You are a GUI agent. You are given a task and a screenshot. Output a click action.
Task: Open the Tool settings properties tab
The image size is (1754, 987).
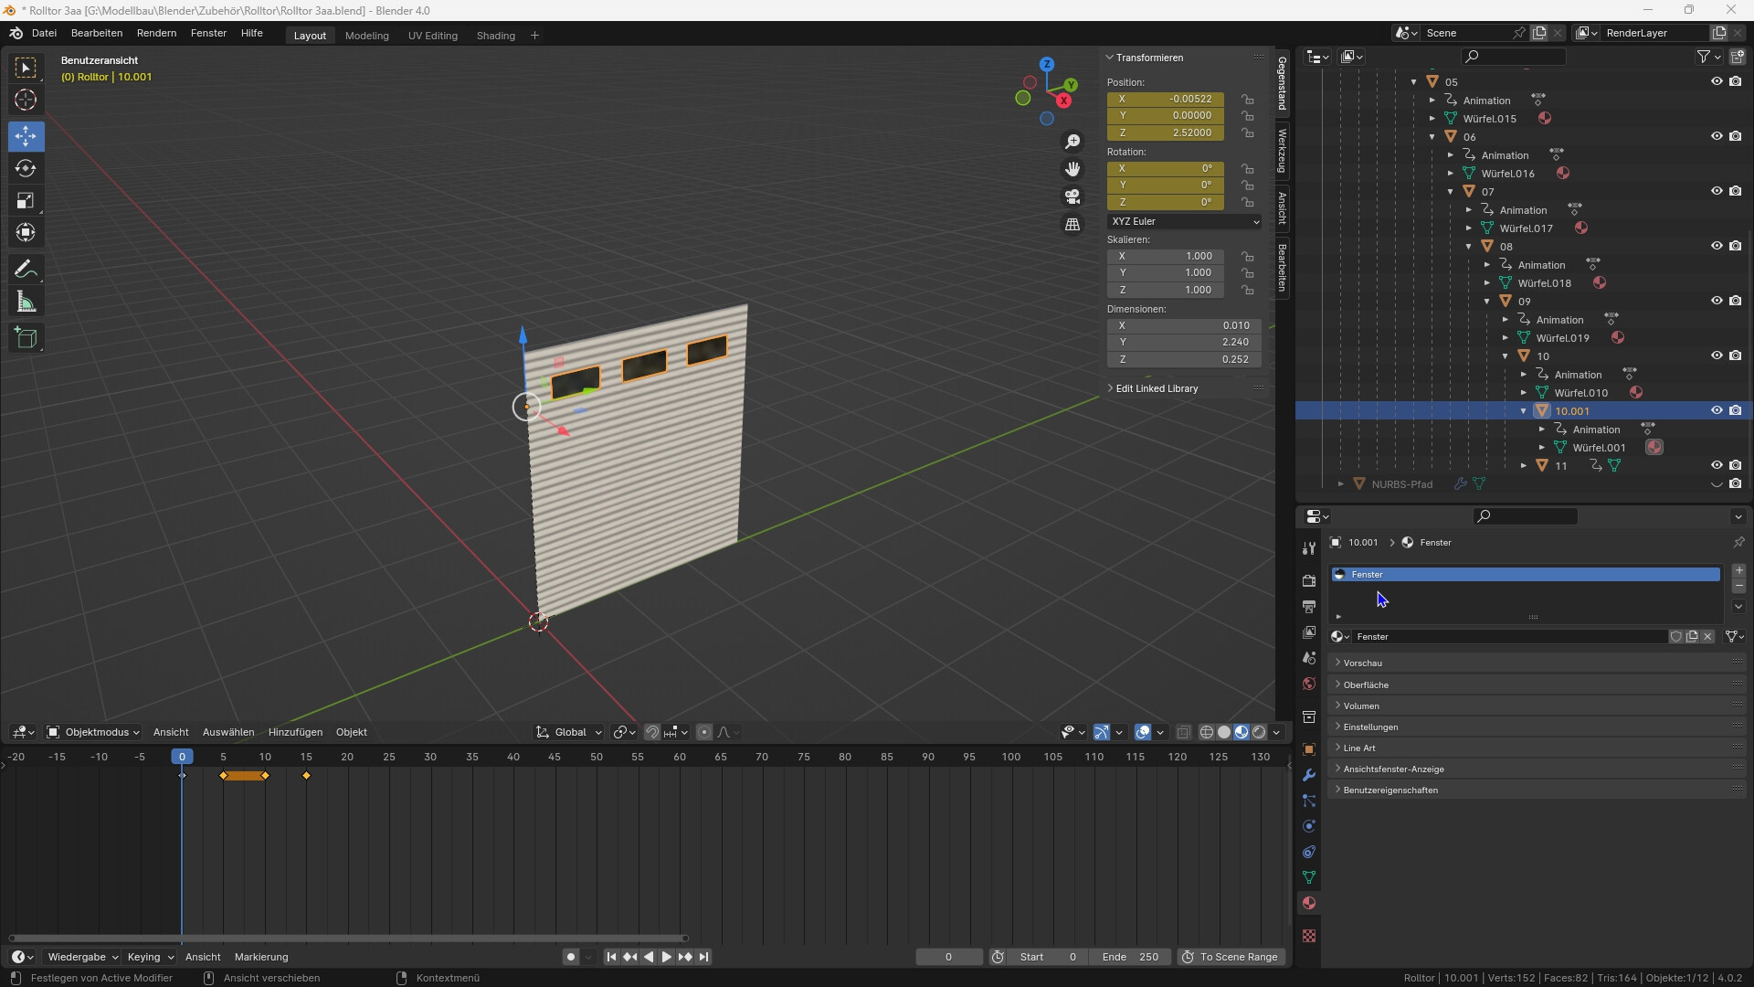click(1309, 547)
